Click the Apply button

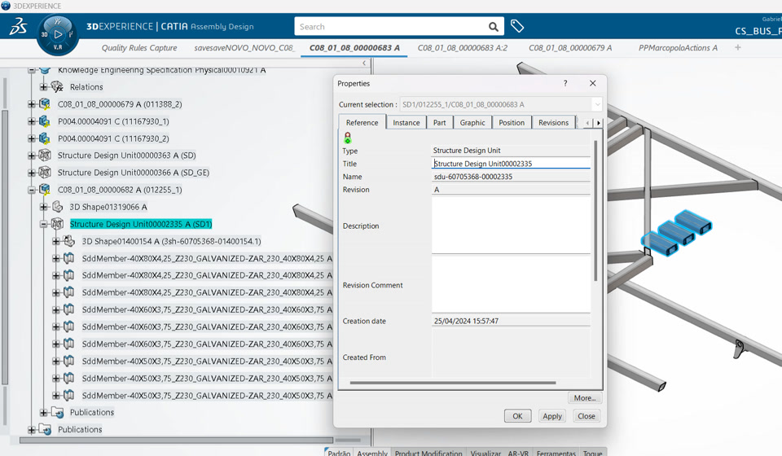point(552,416)
